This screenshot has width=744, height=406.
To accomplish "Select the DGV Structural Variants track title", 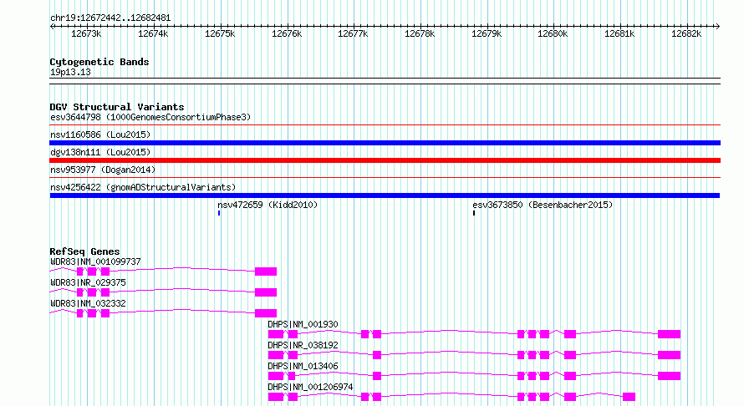I will click(x=117, y=107).
